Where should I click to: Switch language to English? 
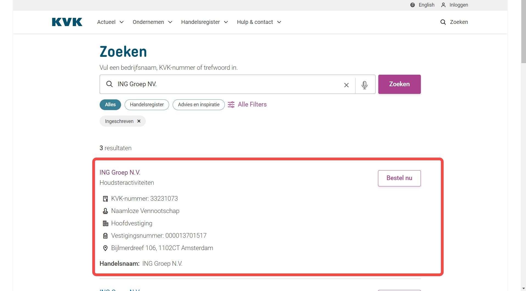click(x=426, y=5)
